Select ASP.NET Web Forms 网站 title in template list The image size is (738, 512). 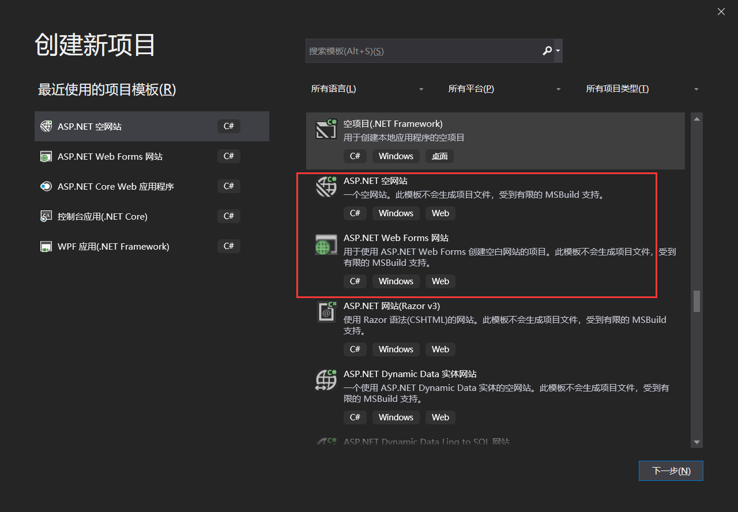coord(396,238)
